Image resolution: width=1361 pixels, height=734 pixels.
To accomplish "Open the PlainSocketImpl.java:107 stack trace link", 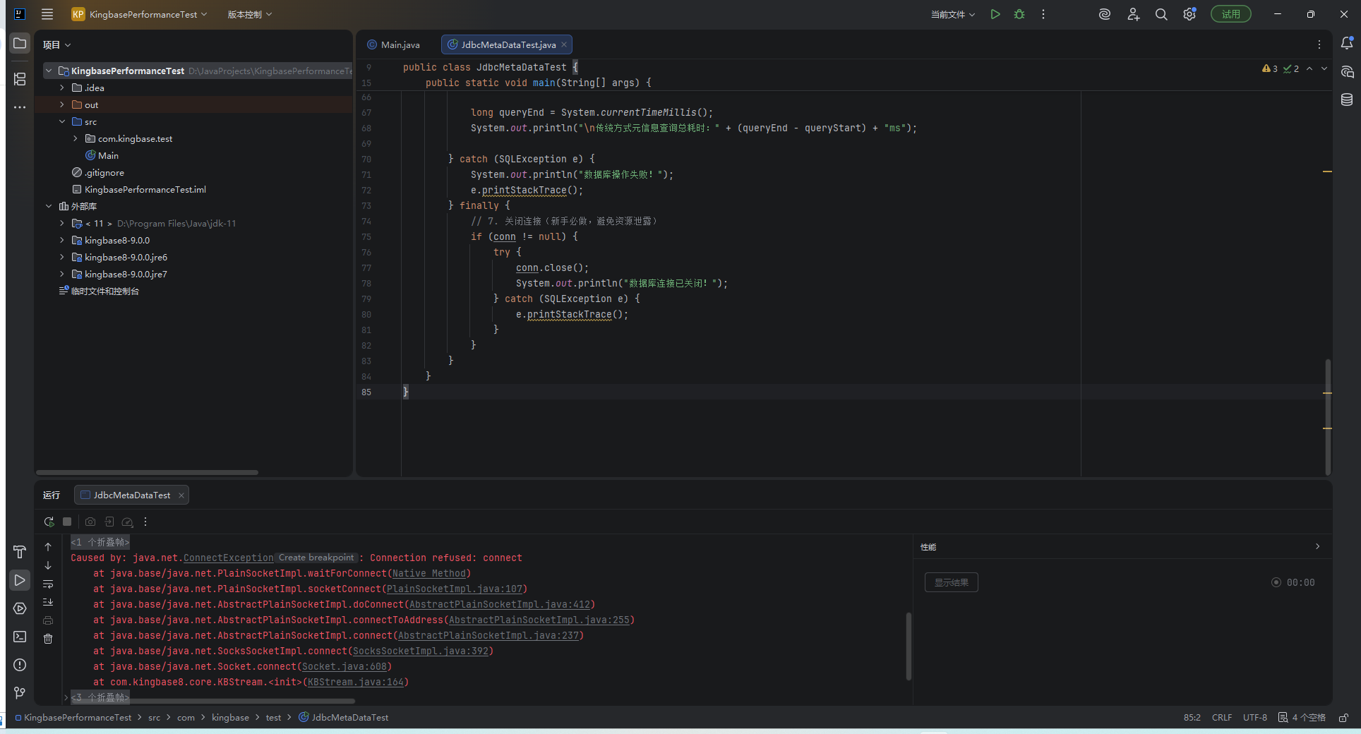I will tap(455, 589).
